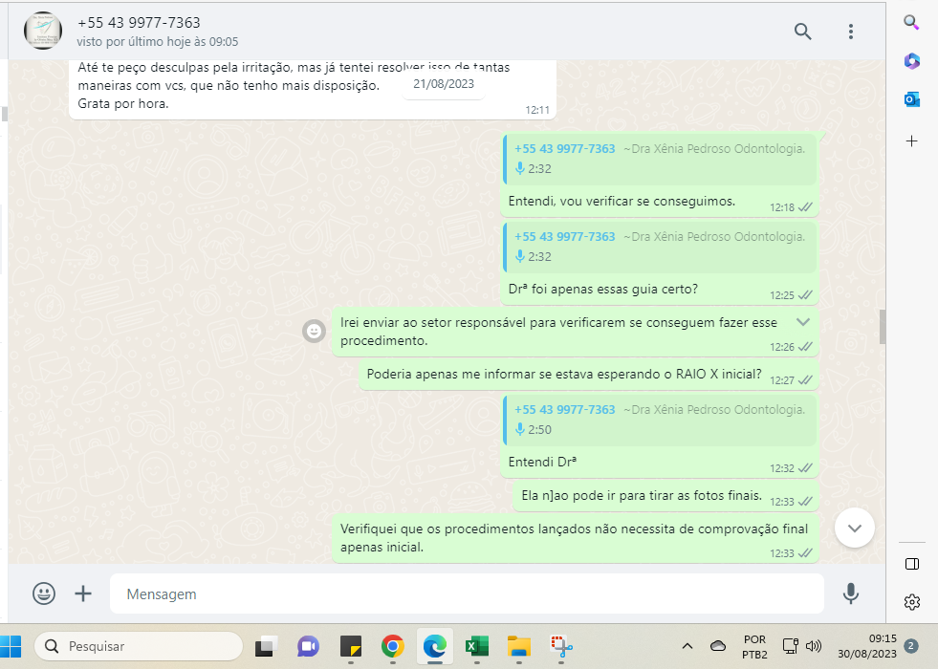This screenshot has height=669, width=938.
Task: Switch to Google Chrome on taskbar
Action: tap(392, 646)
